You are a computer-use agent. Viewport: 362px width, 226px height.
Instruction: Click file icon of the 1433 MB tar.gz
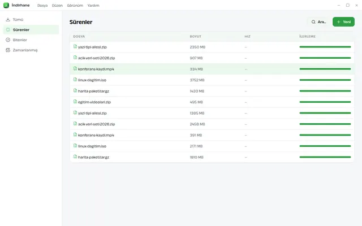[75, 90]
